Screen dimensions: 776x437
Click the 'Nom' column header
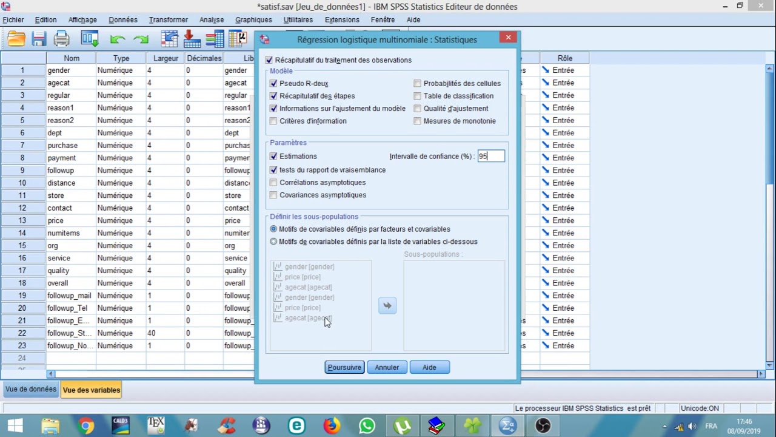(x=72, y=58)
